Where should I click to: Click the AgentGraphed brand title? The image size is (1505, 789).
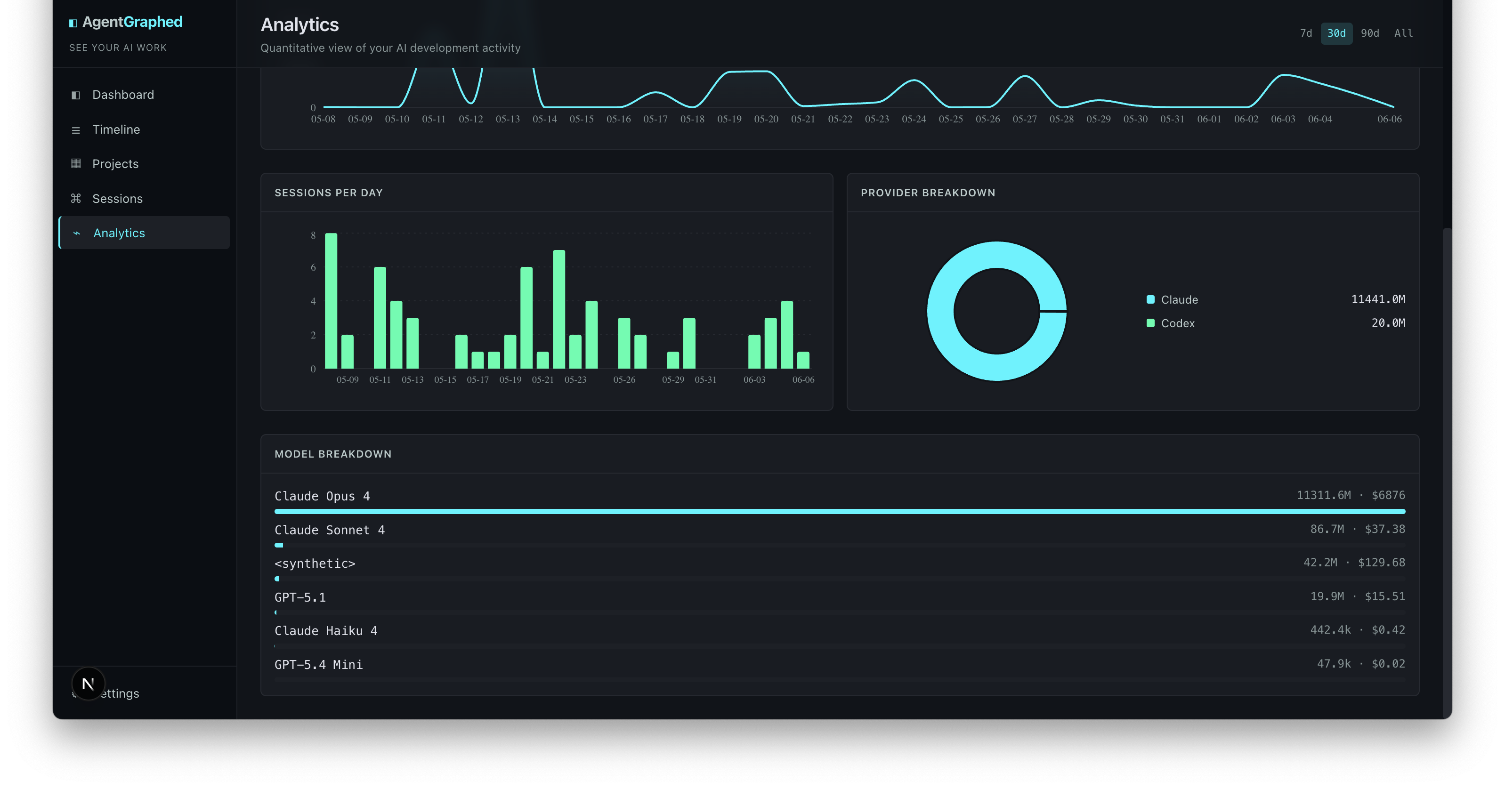pyautogui.click(x=133, y=22)
